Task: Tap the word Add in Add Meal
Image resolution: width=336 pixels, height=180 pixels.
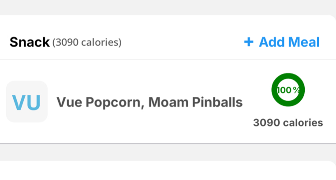Action: click(271, 42)
